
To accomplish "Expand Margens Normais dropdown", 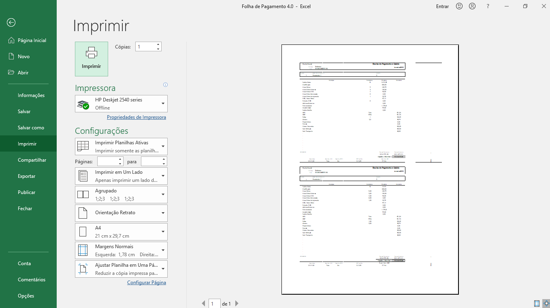I will 121,250.
